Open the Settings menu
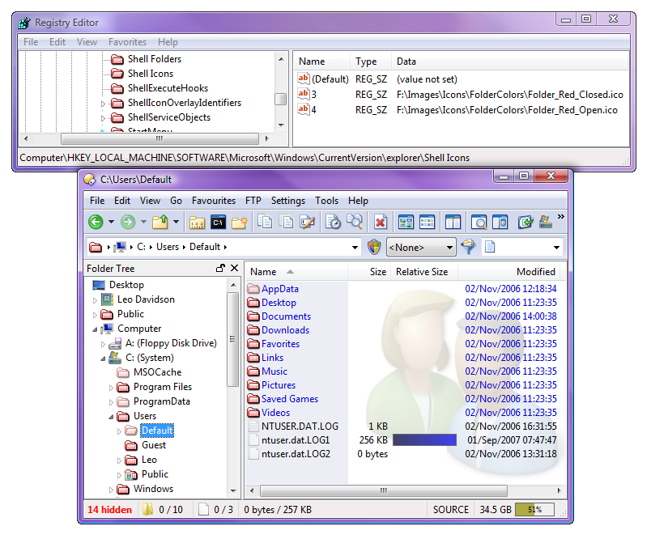Screen dimensions: 651x539 287,201
